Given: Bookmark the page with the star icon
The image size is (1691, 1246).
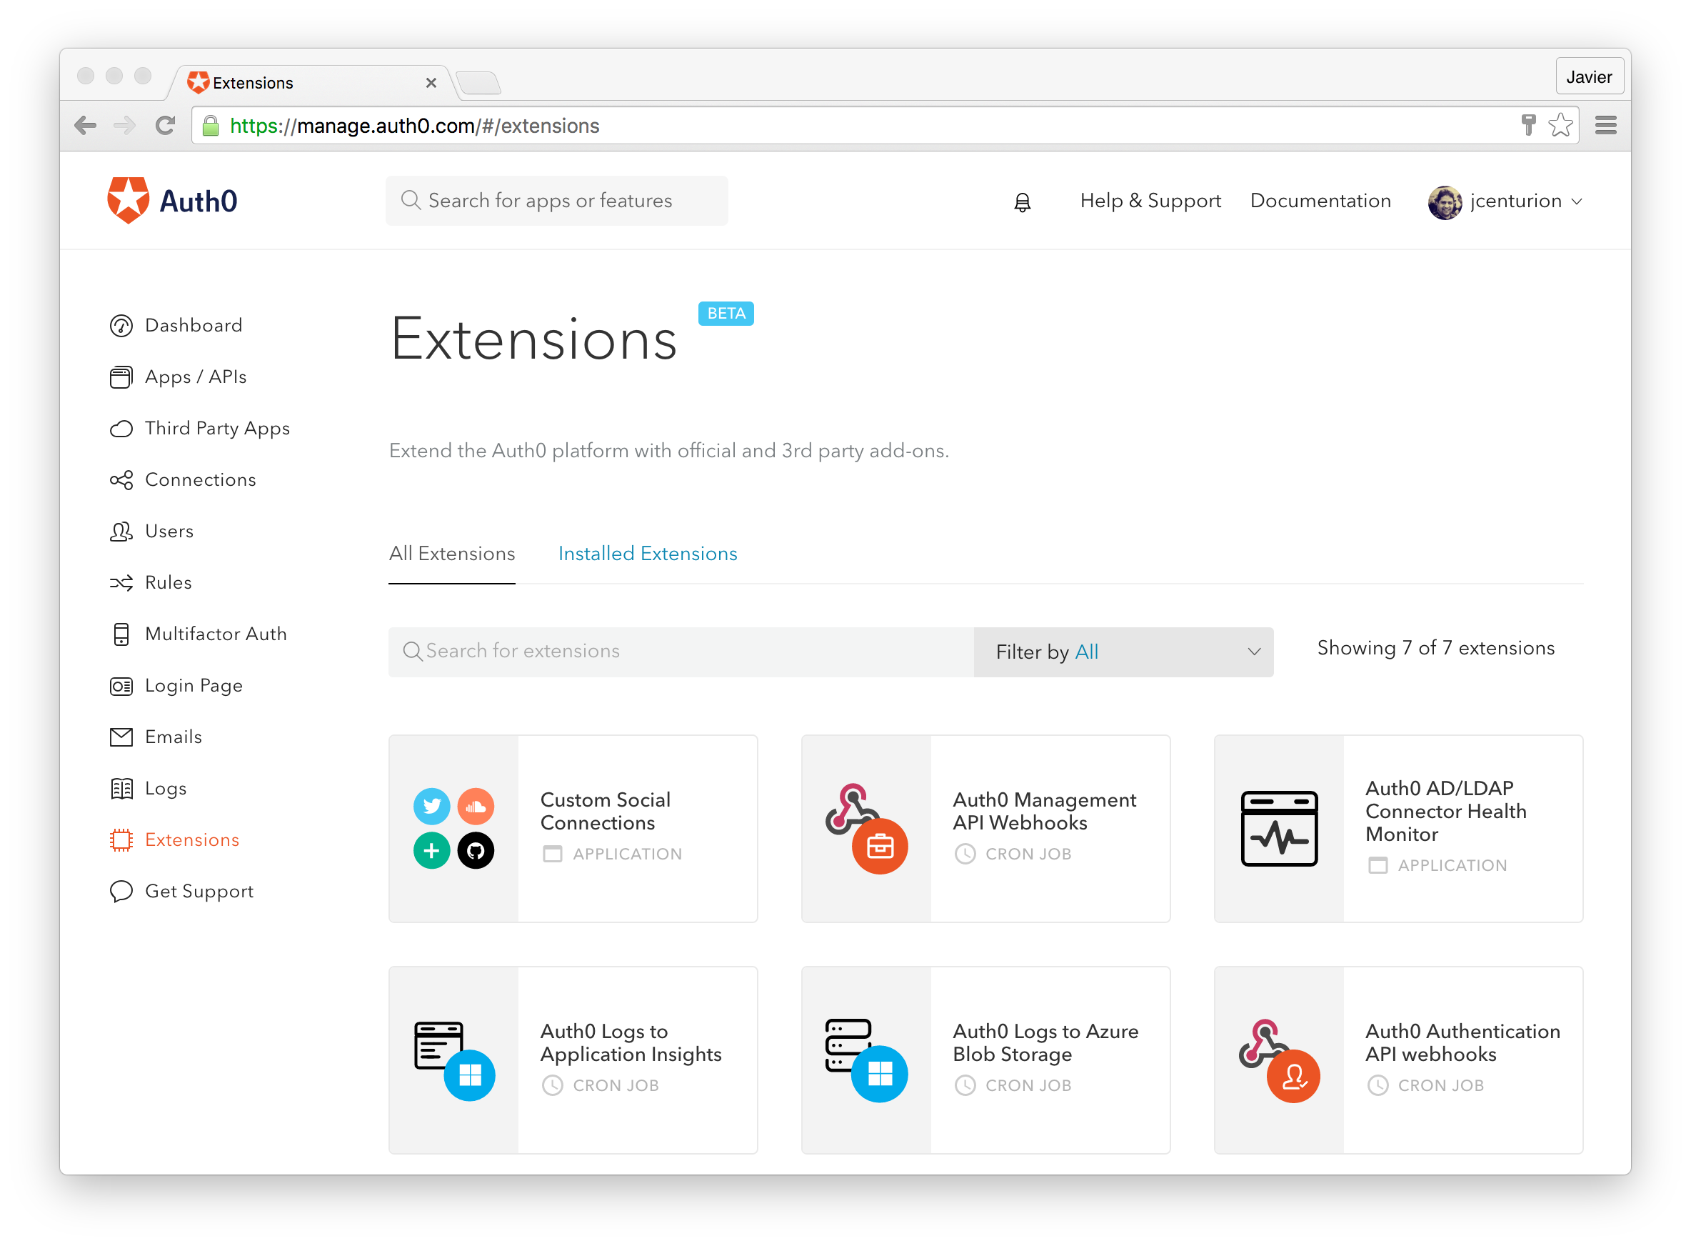Looking at the screenshot, I should tap(1559, 124).
